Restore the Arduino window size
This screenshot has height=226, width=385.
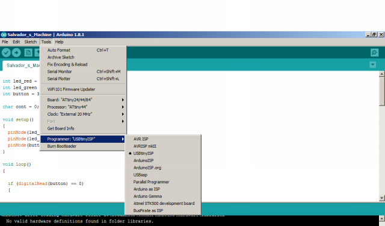[x=374, y=35]
